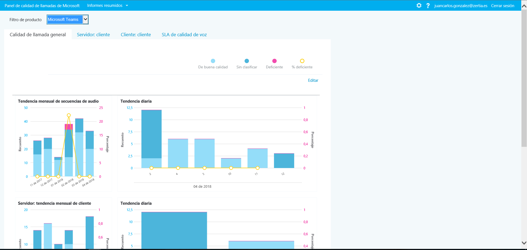Expand the 'Informes resumidos' menu
The image size is (527, 250).
pos(105,5)
